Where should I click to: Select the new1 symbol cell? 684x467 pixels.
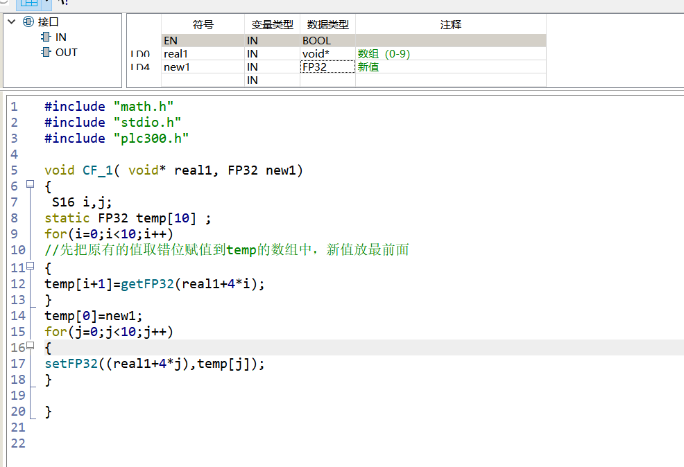click(x=203, y=67)
